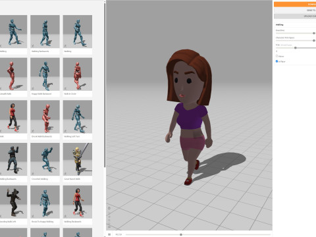Select the cowboy Standing Walk Left thumbnail
Viewport: 316px width, 237px height.
point(14,202)
